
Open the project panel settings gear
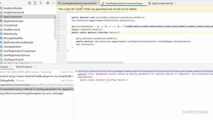tap(48, 3)
